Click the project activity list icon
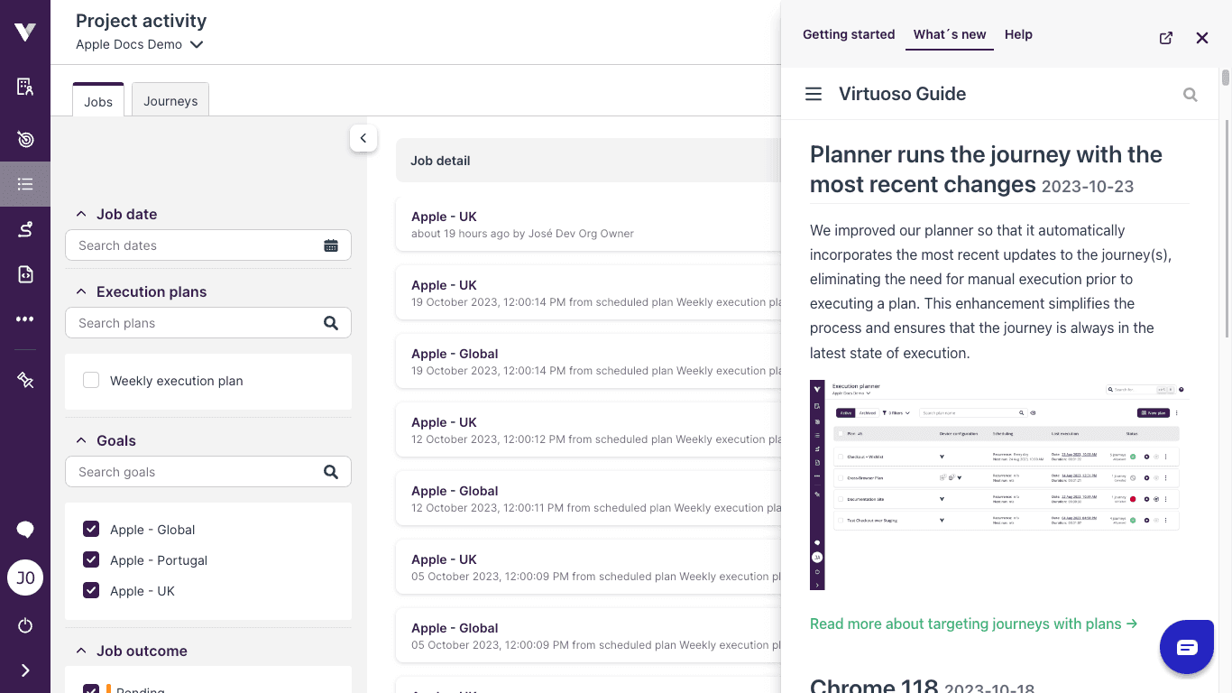The width and height of the screenshot is (1232, 693). tap(25, 184)
